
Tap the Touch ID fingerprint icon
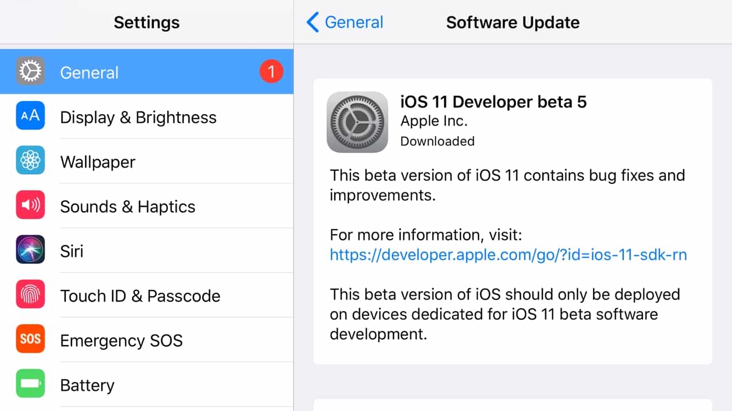tap(30, 294)
